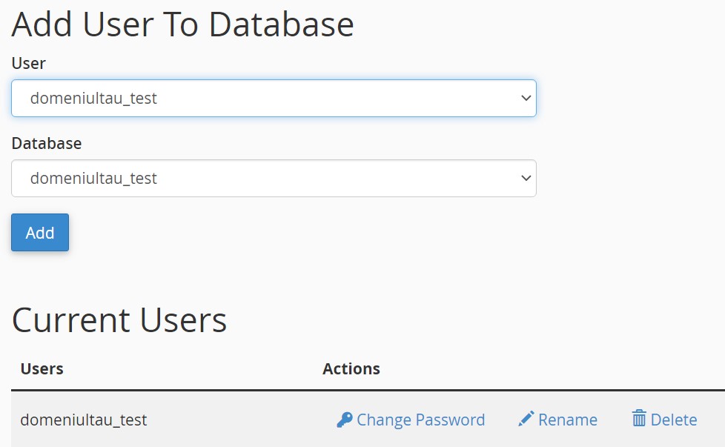This screenshot has width=725, height=447.
Task: Click the User field label
Action: (x=29, y=63)
